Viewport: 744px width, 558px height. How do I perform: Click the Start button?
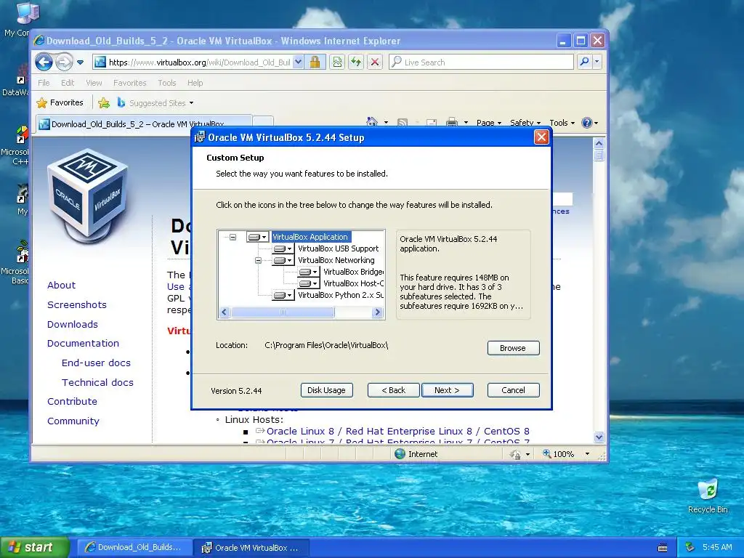34,548
